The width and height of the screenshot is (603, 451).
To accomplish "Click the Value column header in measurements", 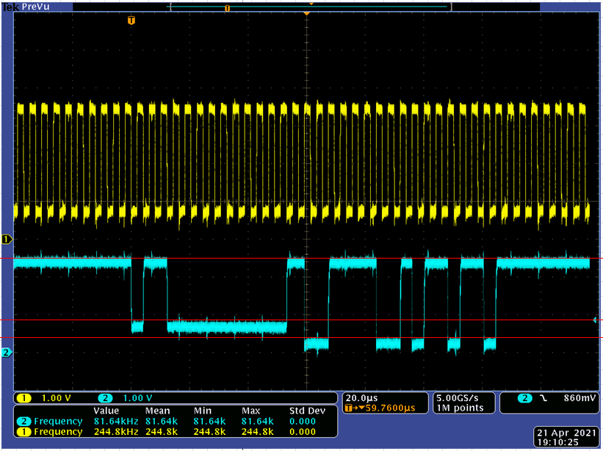I will [x=106, y=411].
